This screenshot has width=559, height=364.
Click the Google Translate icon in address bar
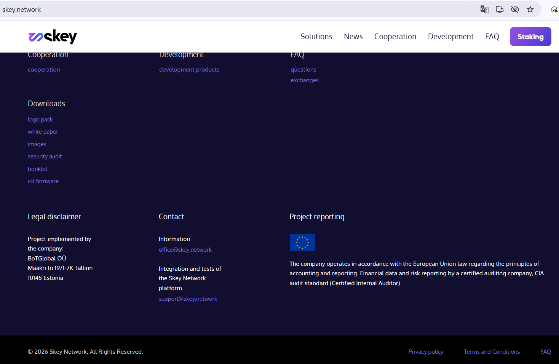pos(484,10)
